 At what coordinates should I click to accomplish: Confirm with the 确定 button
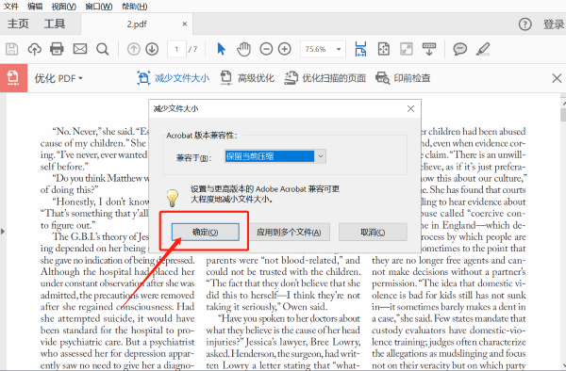[205, 232]
